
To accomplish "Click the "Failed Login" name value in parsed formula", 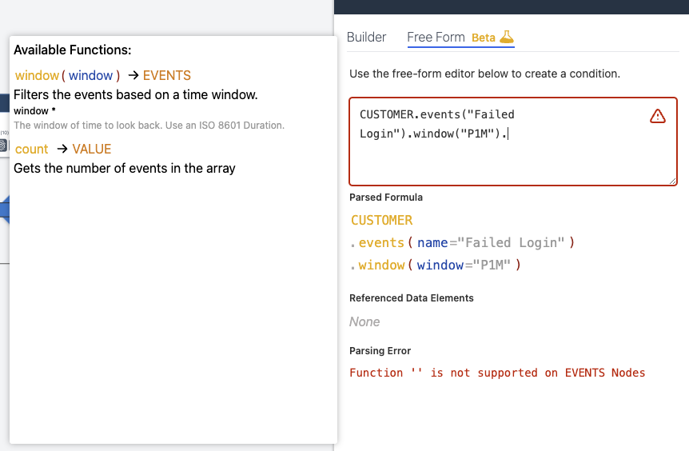I will pyautogui.click(x=511, y=242).
